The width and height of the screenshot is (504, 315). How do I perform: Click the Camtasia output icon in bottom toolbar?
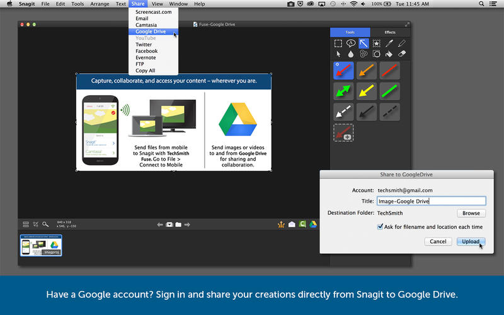click(x=302, y=224)
